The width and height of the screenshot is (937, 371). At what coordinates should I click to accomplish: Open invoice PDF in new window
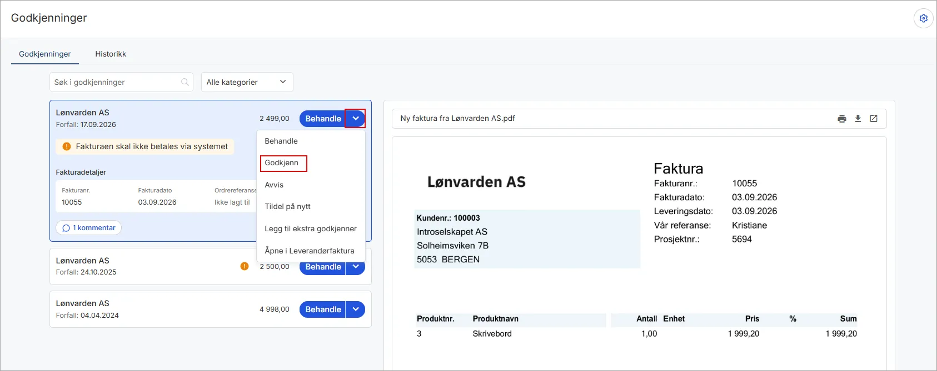pyautogui.click(x=874, y=119)
